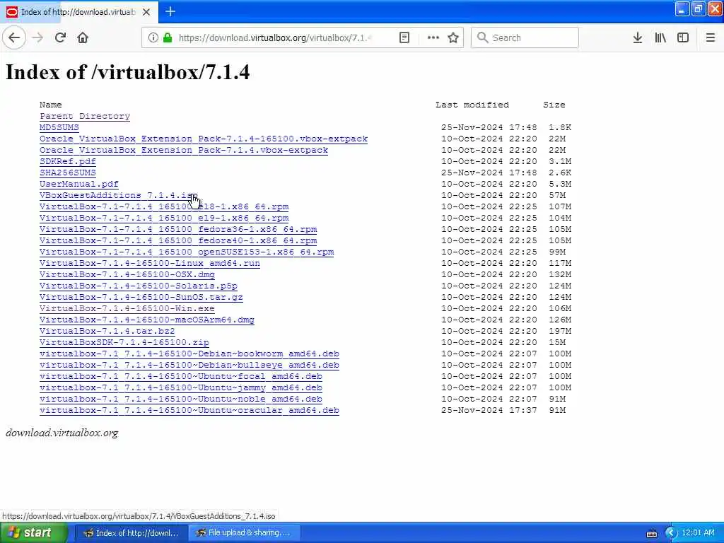Toggle the sidebar view icon
The height and width of the screenshot is (543, 724).
point(683,38)
